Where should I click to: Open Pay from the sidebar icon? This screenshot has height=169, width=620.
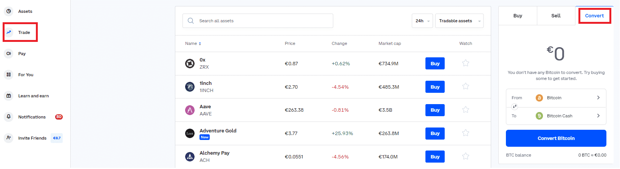(9, 54)
